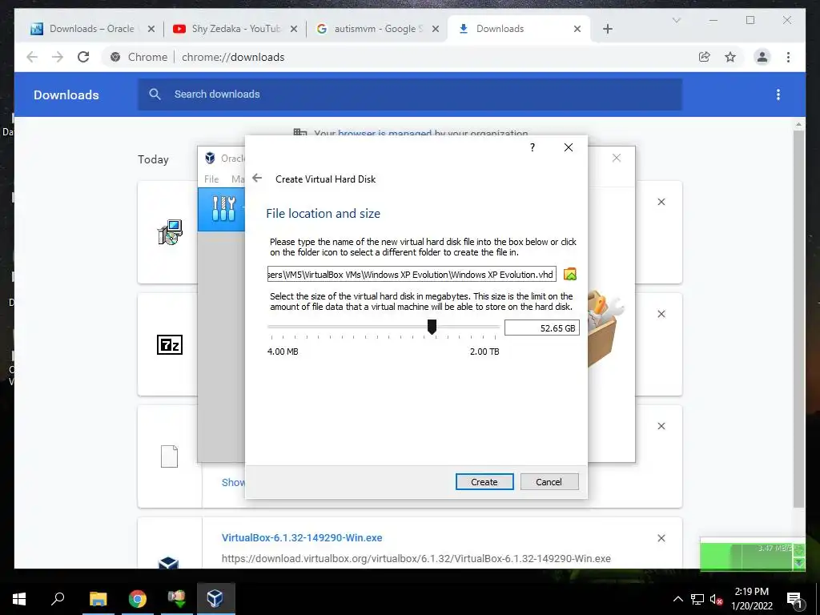Click the search magnifier in Downloads bar
820x615 pixels.
point(155,94)
